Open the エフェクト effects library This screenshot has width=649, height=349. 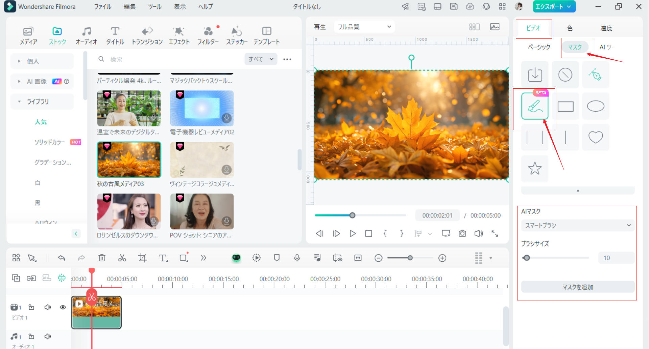click(179, 36)
